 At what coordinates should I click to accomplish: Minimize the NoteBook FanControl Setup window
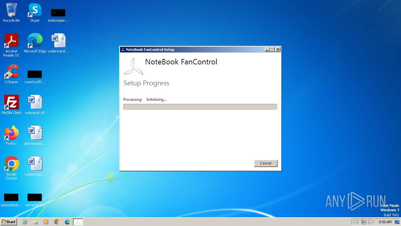coord(267,50)
